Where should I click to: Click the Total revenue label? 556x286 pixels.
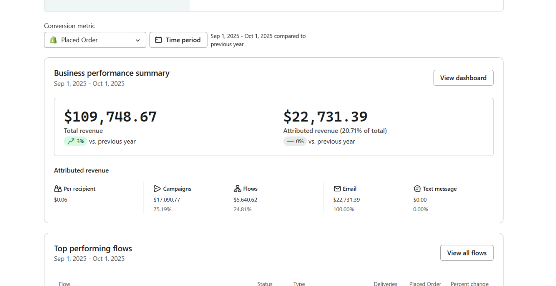[x=84, y=131]
